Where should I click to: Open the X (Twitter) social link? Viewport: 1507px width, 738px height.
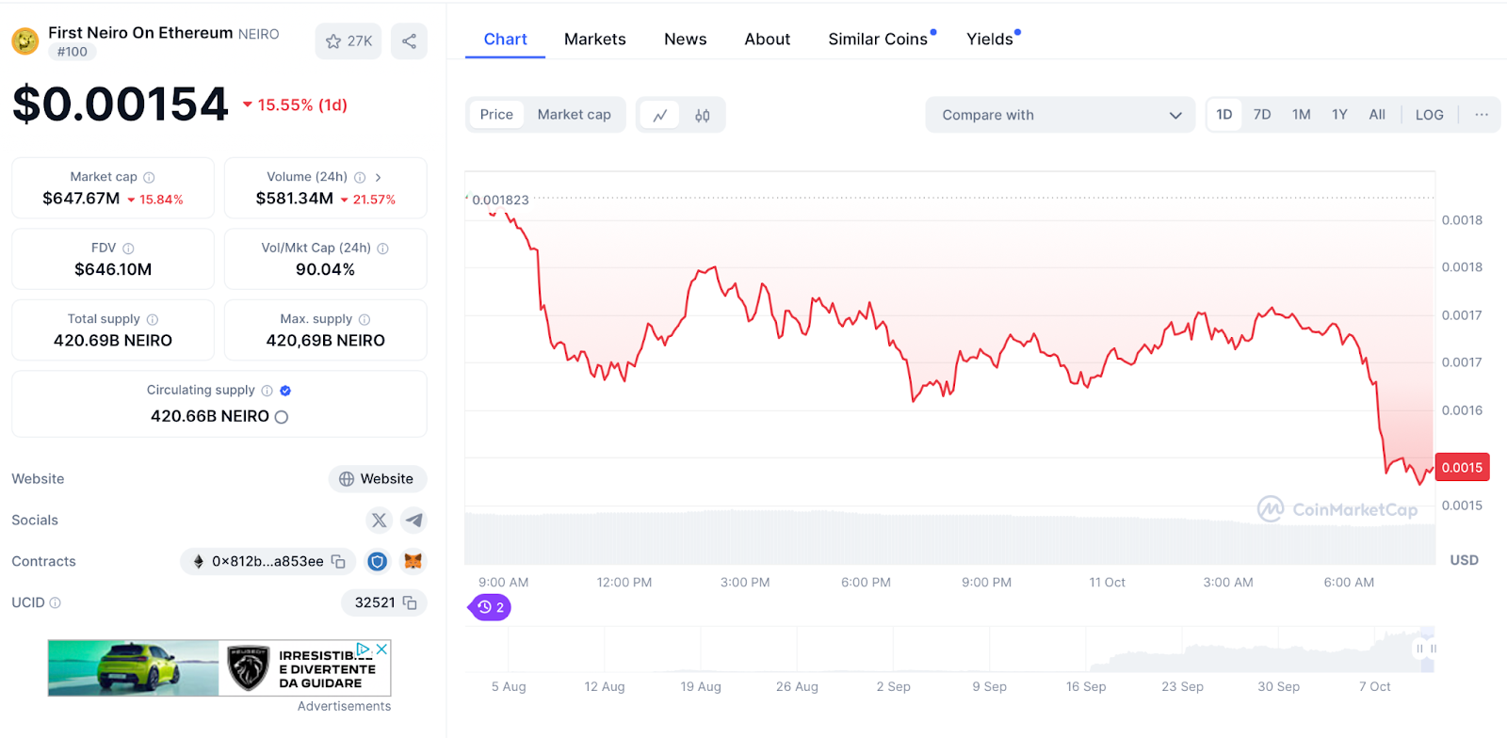[x=380, y=520]
